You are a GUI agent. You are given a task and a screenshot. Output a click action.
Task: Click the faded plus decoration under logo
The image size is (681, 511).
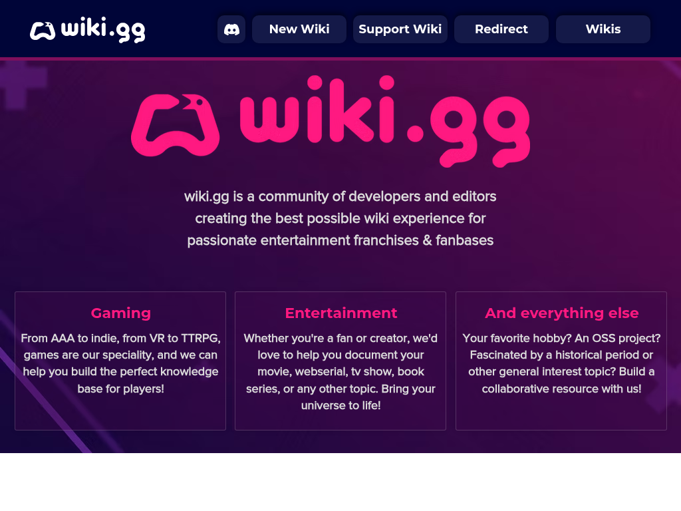[x=22, y=83]
